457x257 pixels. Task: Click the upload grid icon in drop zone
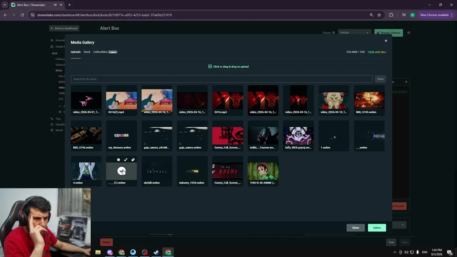coord(210,66)
